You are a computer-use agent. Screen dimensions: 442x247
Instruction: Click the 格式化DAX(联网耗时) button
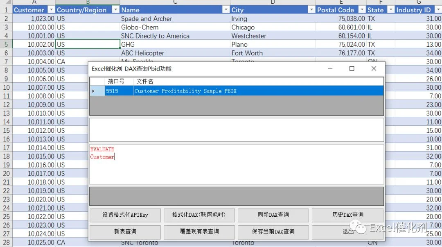tap(199, 215)
